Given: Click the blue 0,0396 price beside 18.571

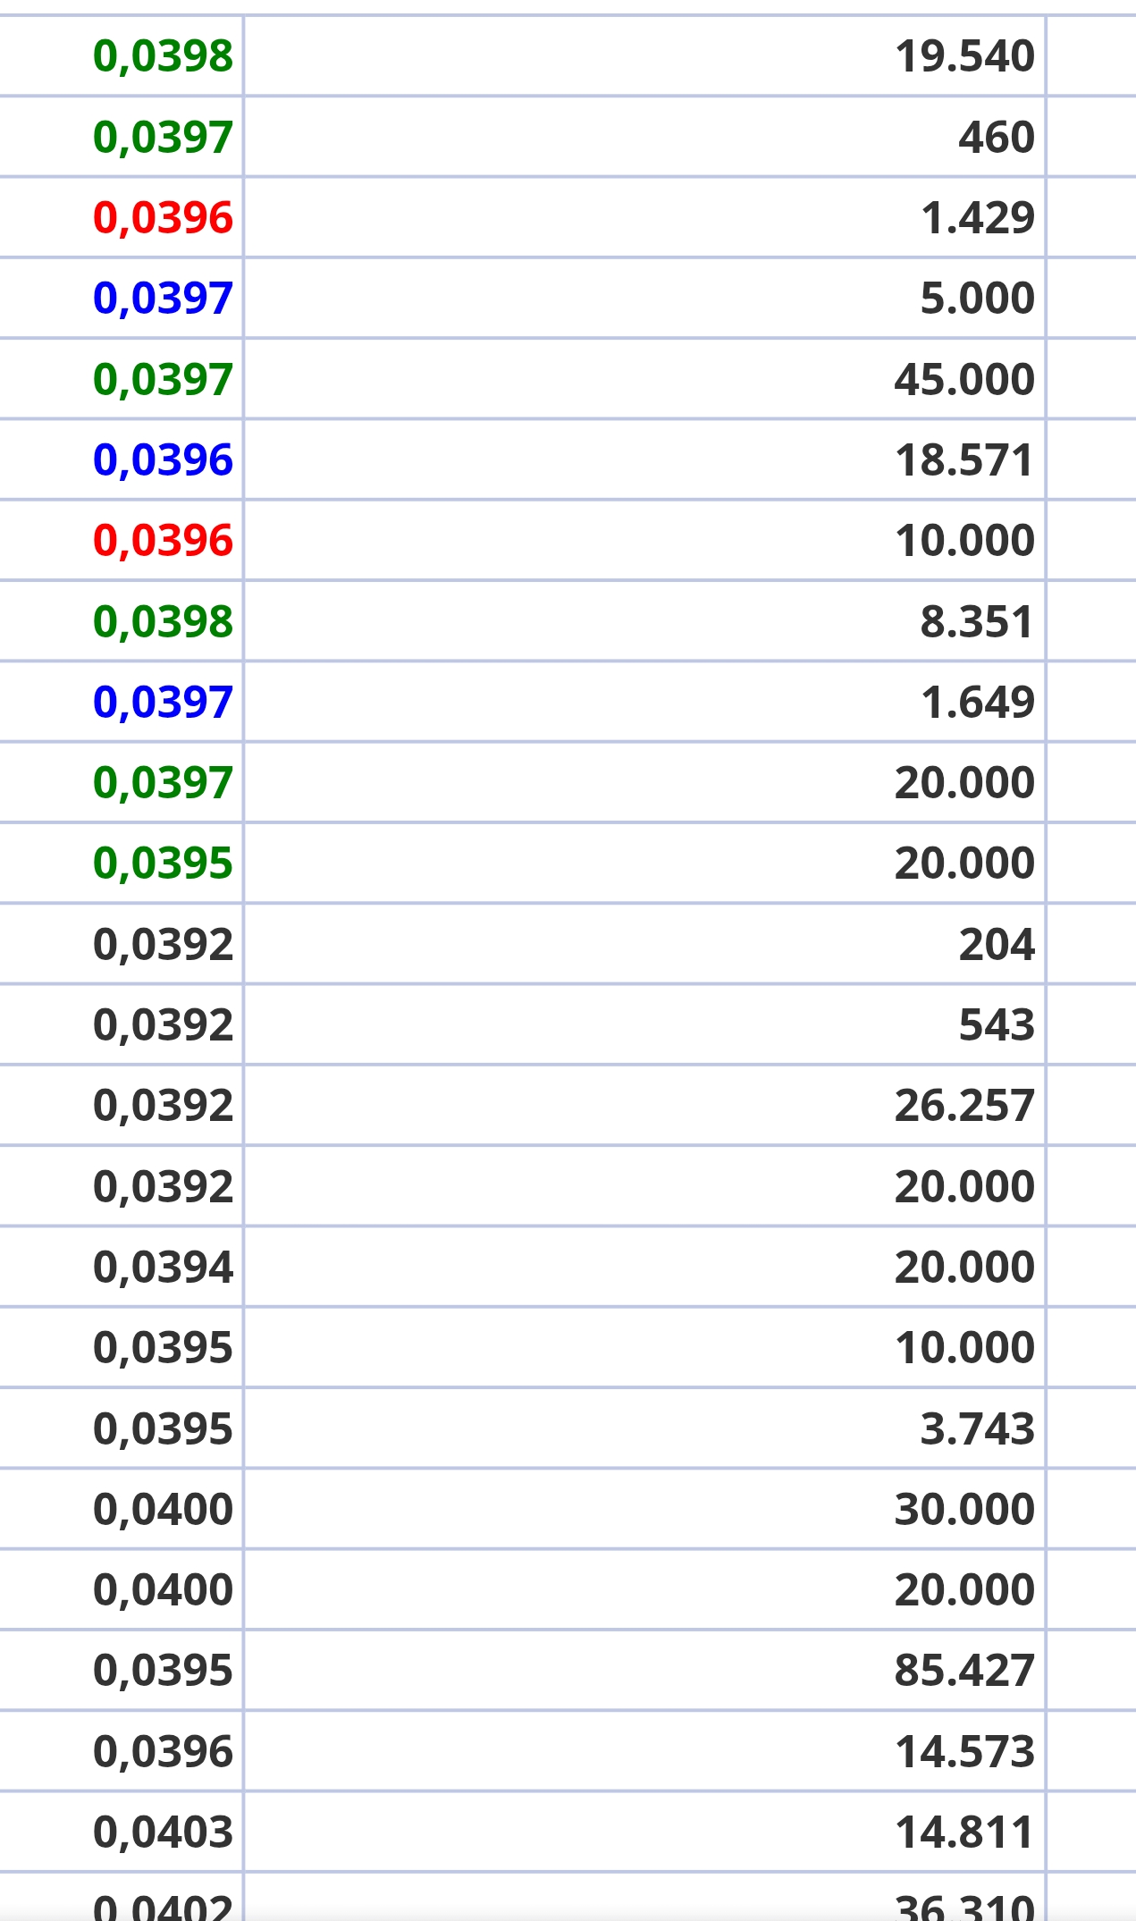Looking at the screenshot, I should [x=163, y=460].
